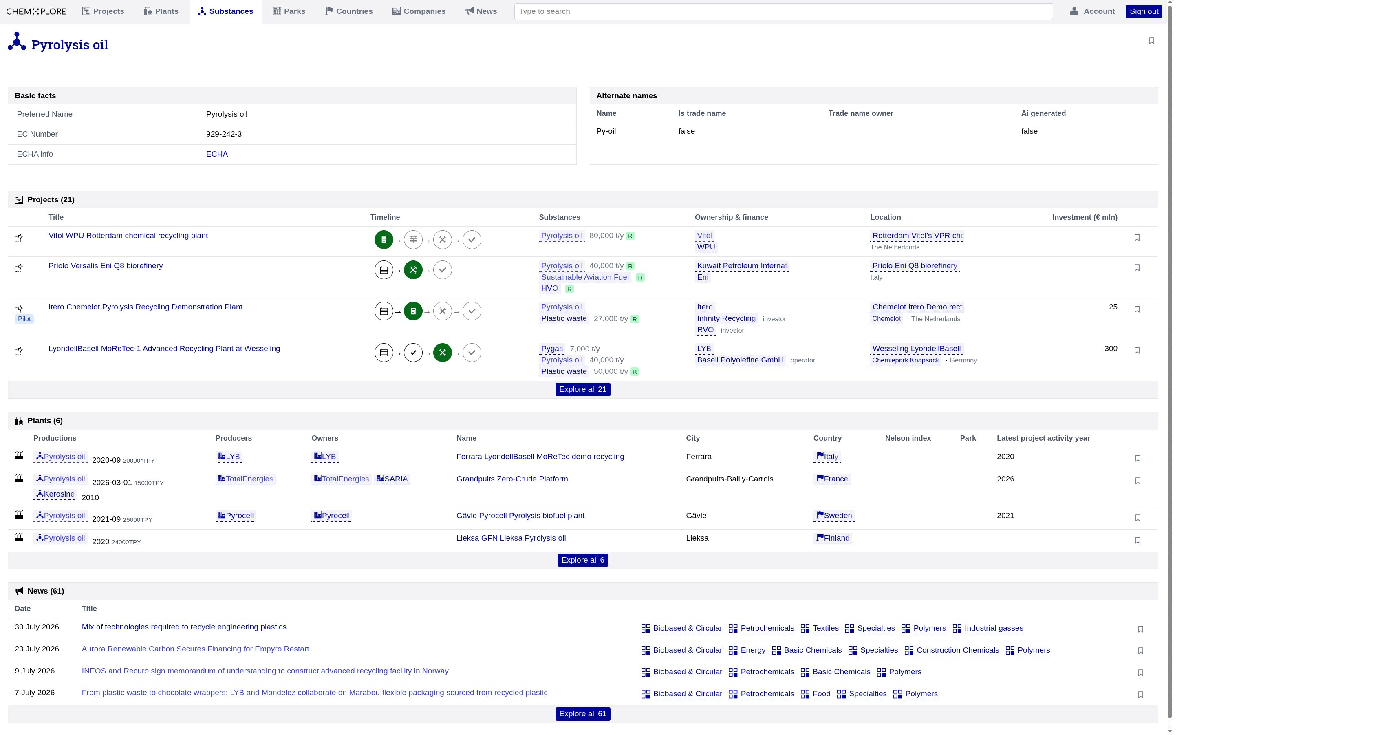Go to the Countries navigation tab

point(349,11)
